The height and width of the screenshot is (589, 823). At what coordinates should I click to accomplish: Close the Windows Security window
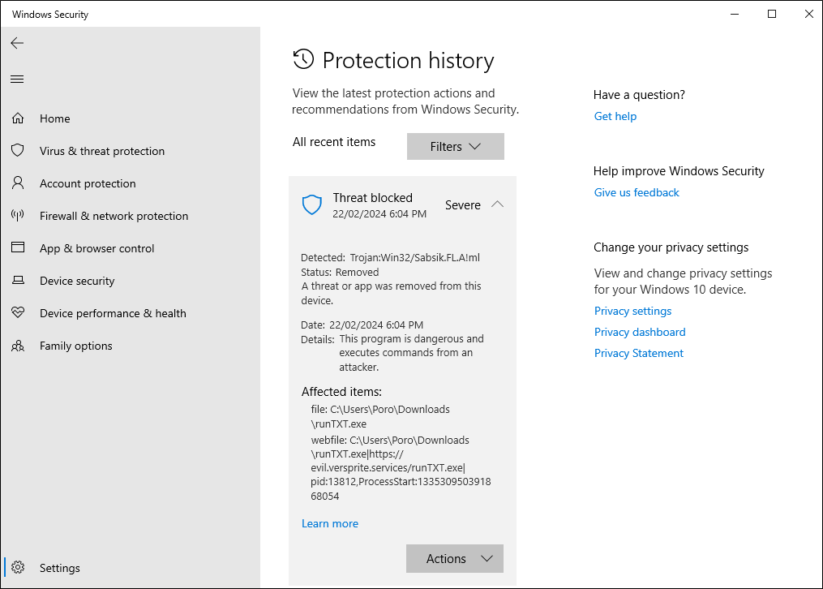click(809, 14)
